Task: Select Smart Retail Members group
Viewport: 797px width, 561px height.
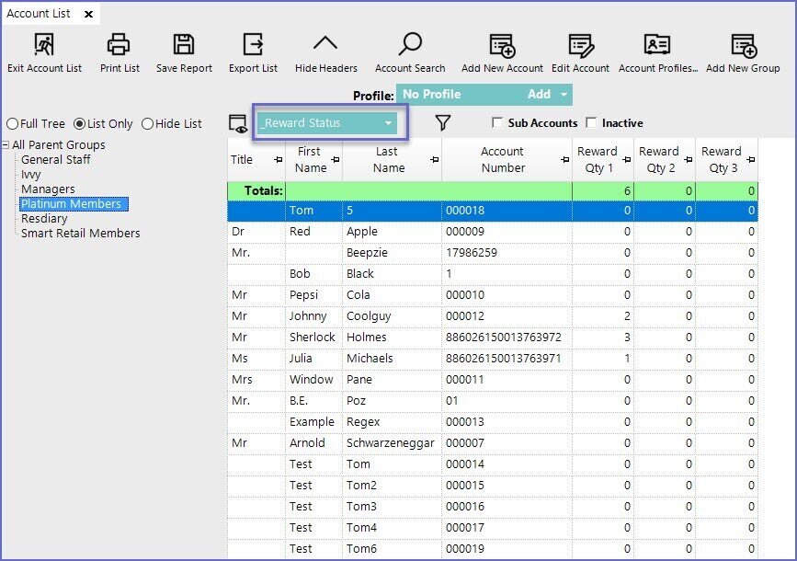Action: pyautogui.click(x=81, y=234)
